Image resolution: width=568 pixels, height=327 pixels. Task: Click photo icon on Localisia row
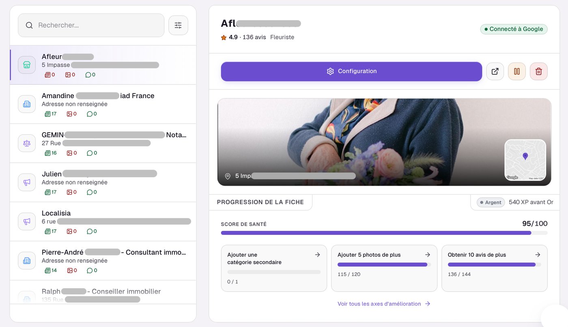[69, 231]
